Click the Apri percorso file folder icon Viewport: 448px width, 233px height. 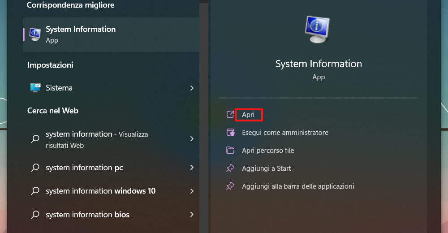tap(230, 151)
